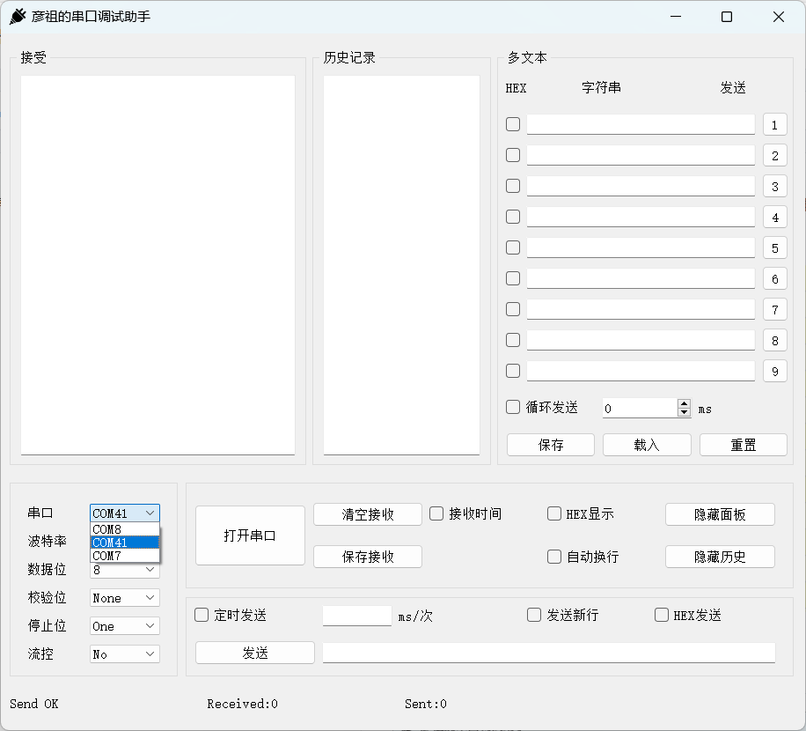This screenshot has width=806, height=731.
Task: Click the plug app icon in title bar
Action: tap(18, 17)
